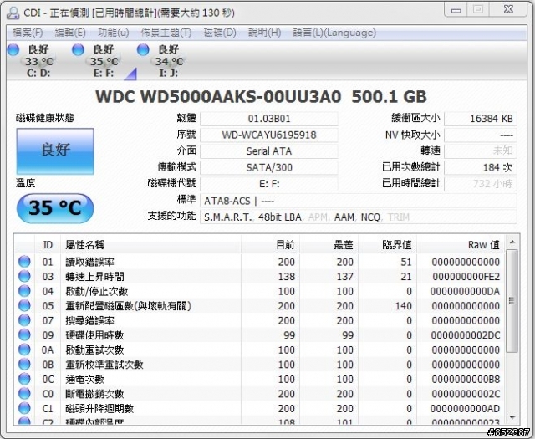This screenshot has width=535, height=439.
Task: Click the drive letter field E: F:
Action: point(269,184)
